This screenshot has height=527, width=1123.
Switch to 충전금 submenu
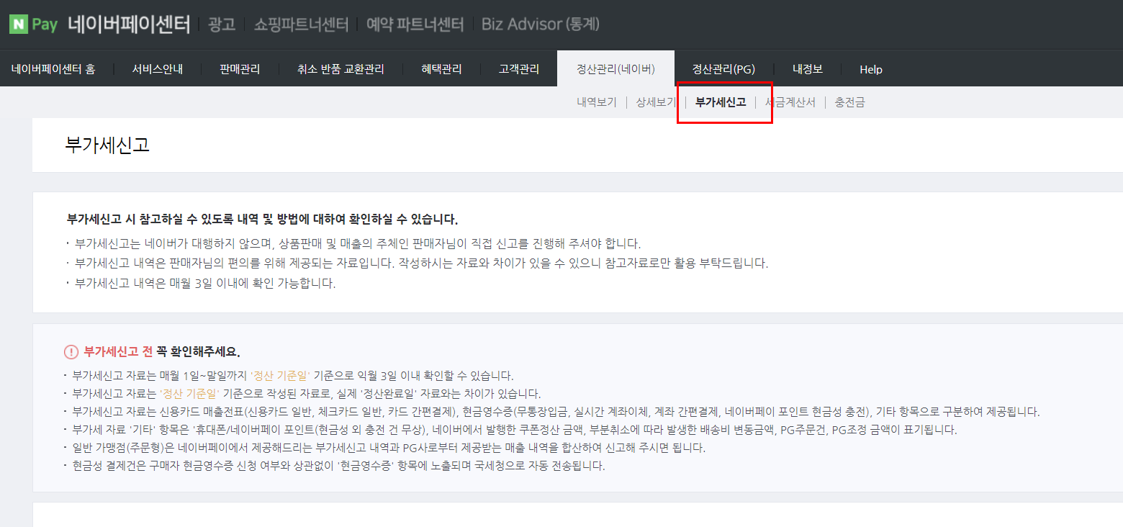tap(850, 102)
